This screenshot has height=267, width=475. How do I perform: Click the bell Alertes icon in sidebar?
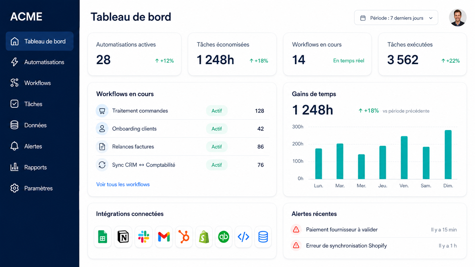point(14,146)
